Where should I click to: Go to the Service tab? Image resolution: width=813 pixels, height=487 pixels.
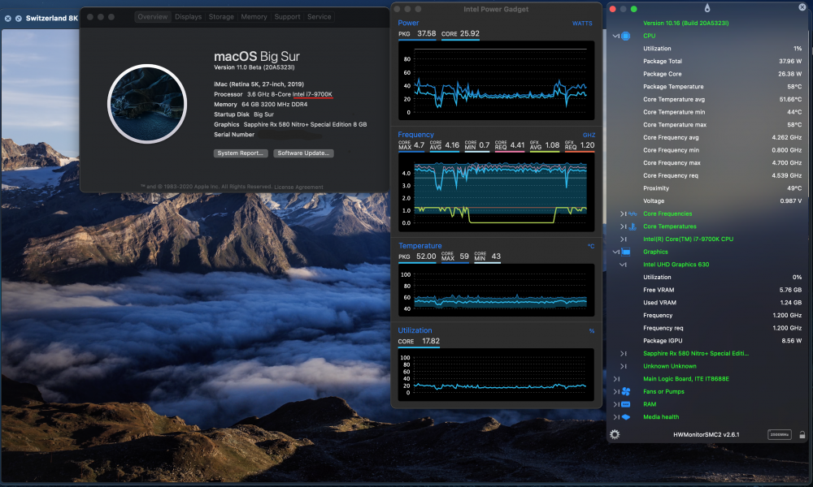pos(320,16)
